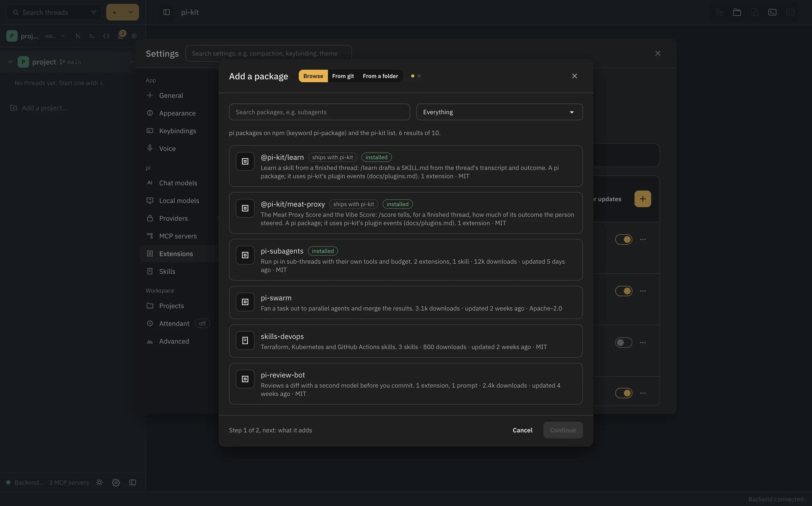Open the Everything filter dropdown
Viewport: 812px width, 506px height.
click(x=499, y=112)
